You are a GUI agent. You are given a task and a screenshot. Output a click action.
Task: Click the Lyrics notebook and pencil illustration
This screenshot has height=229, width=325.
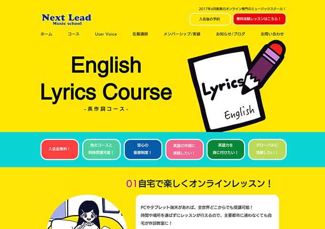tap(236, 86)
